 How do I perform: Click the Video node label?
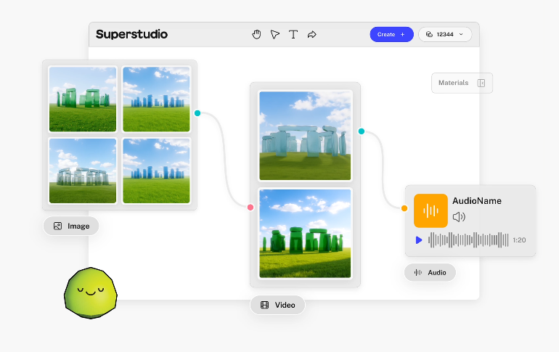[277, 305]
